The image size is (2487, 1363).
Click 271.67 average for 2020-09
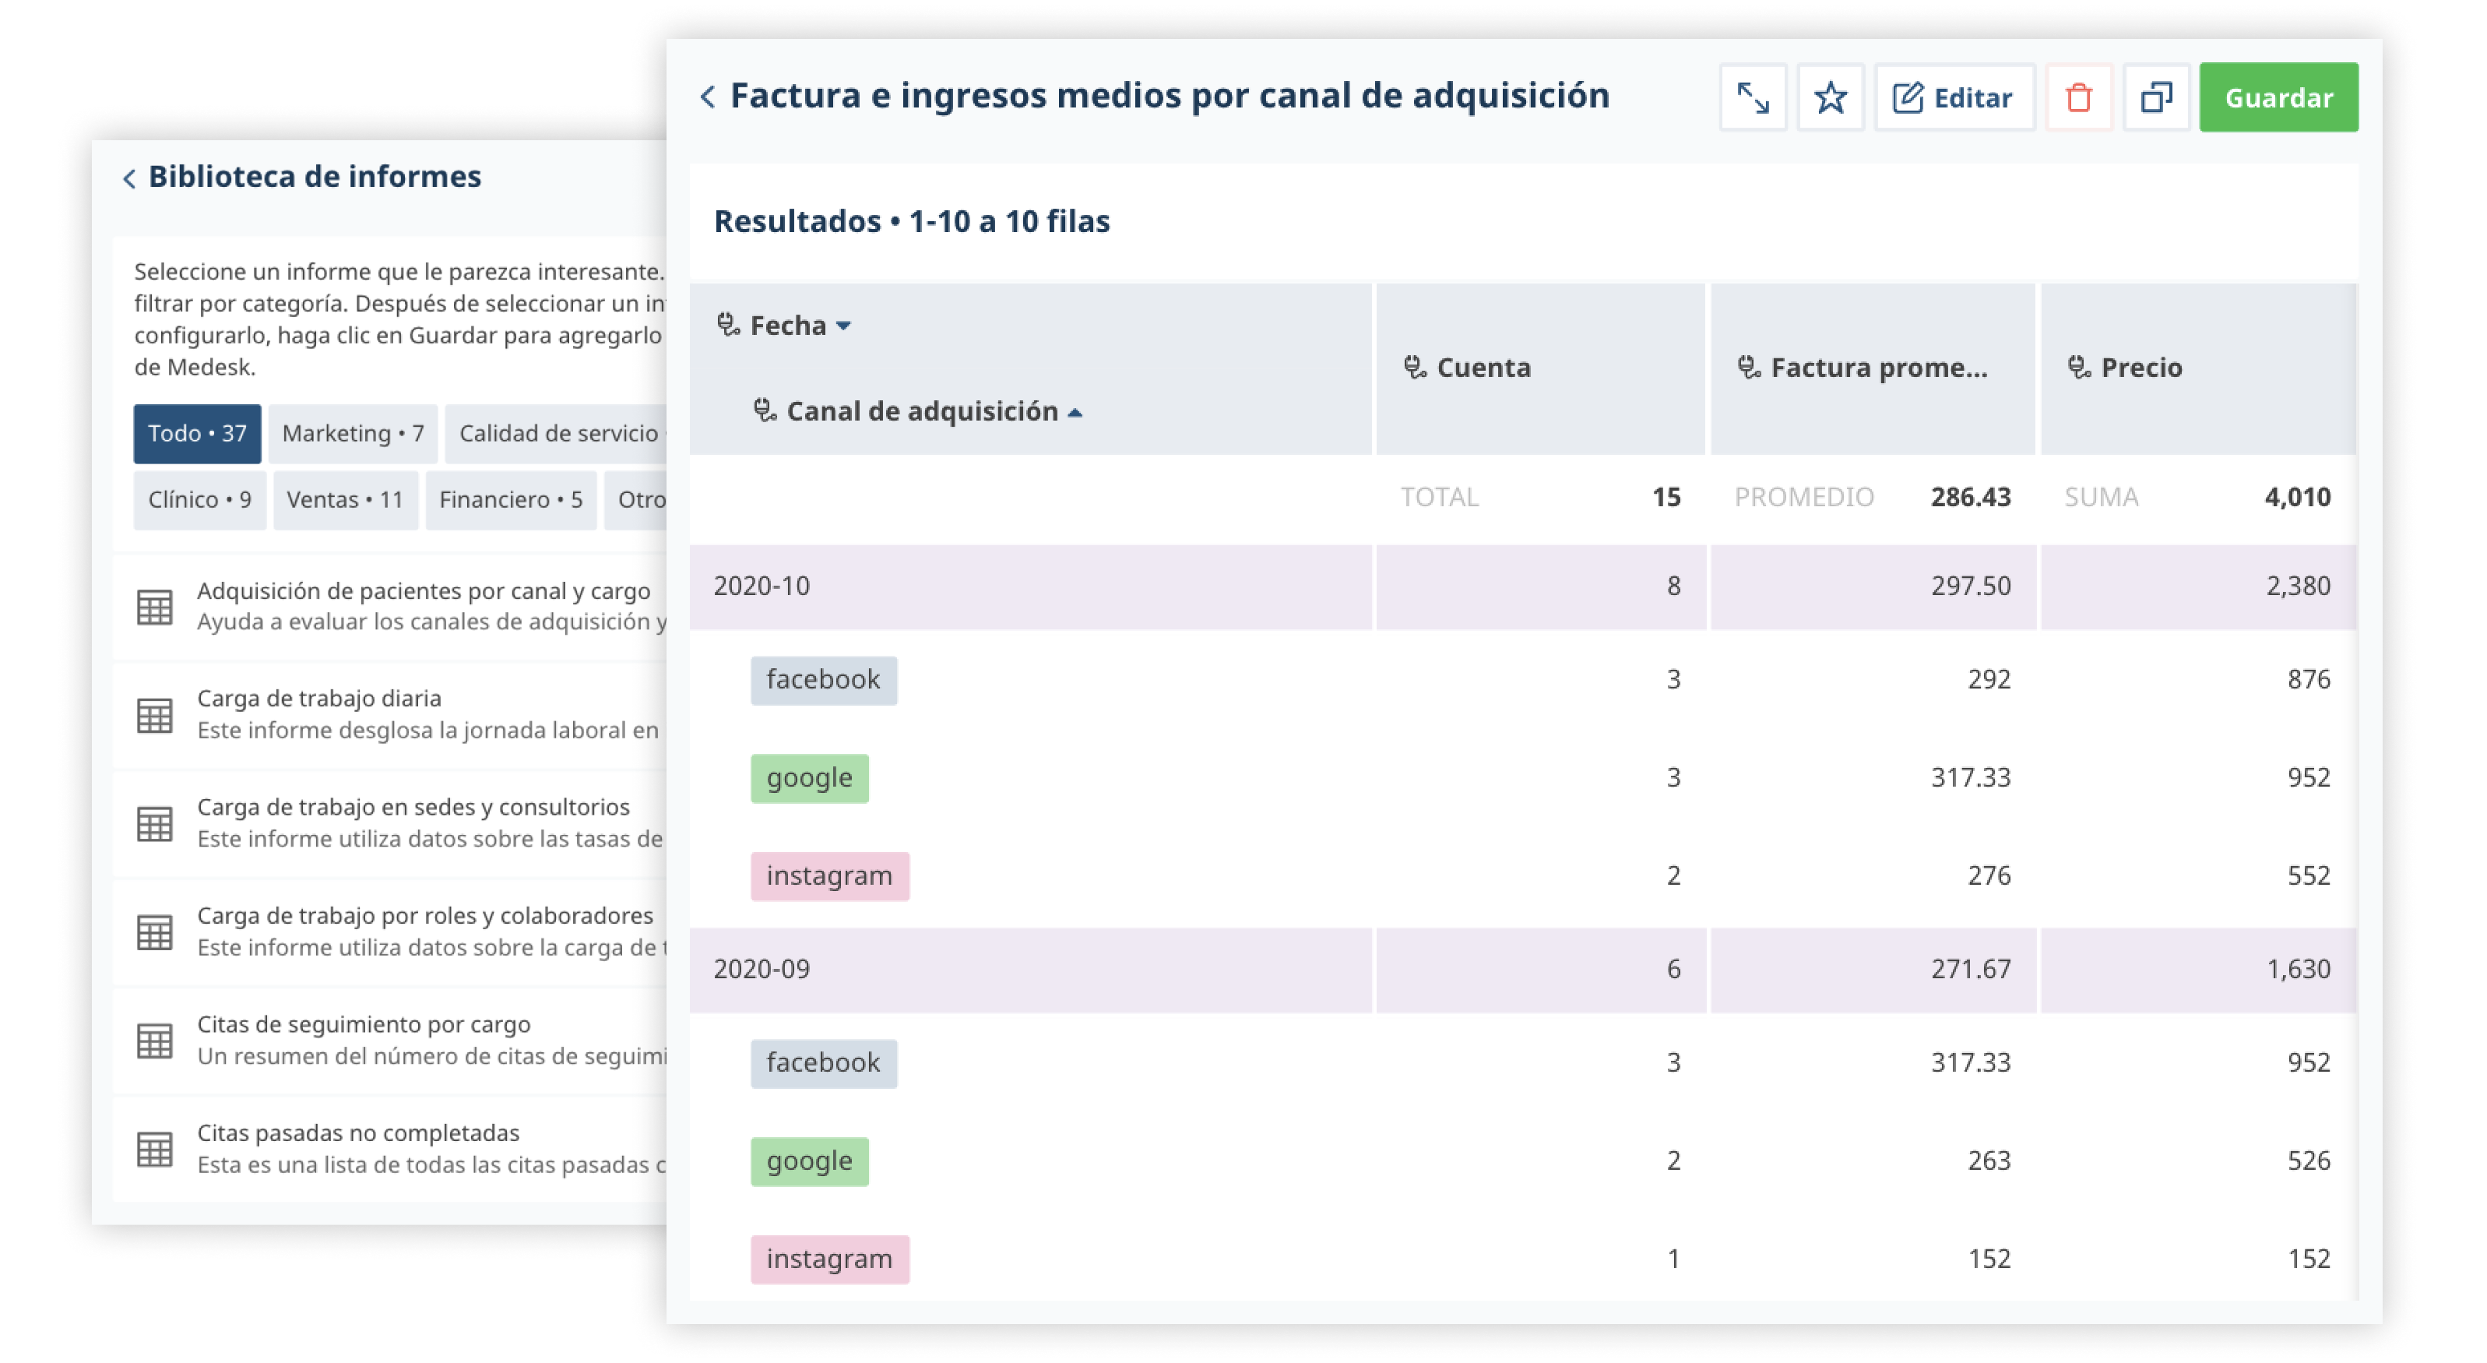pyautogui.click(x=1971, y=970)
